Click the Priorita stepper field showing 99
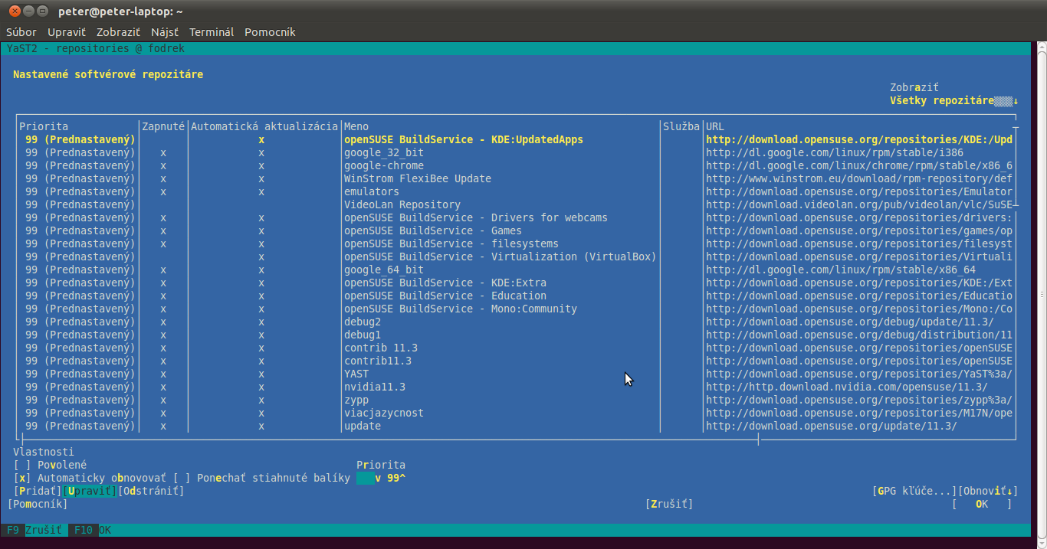The width and height of the screenshot is (1047, 549). click(x=381, y=478)
